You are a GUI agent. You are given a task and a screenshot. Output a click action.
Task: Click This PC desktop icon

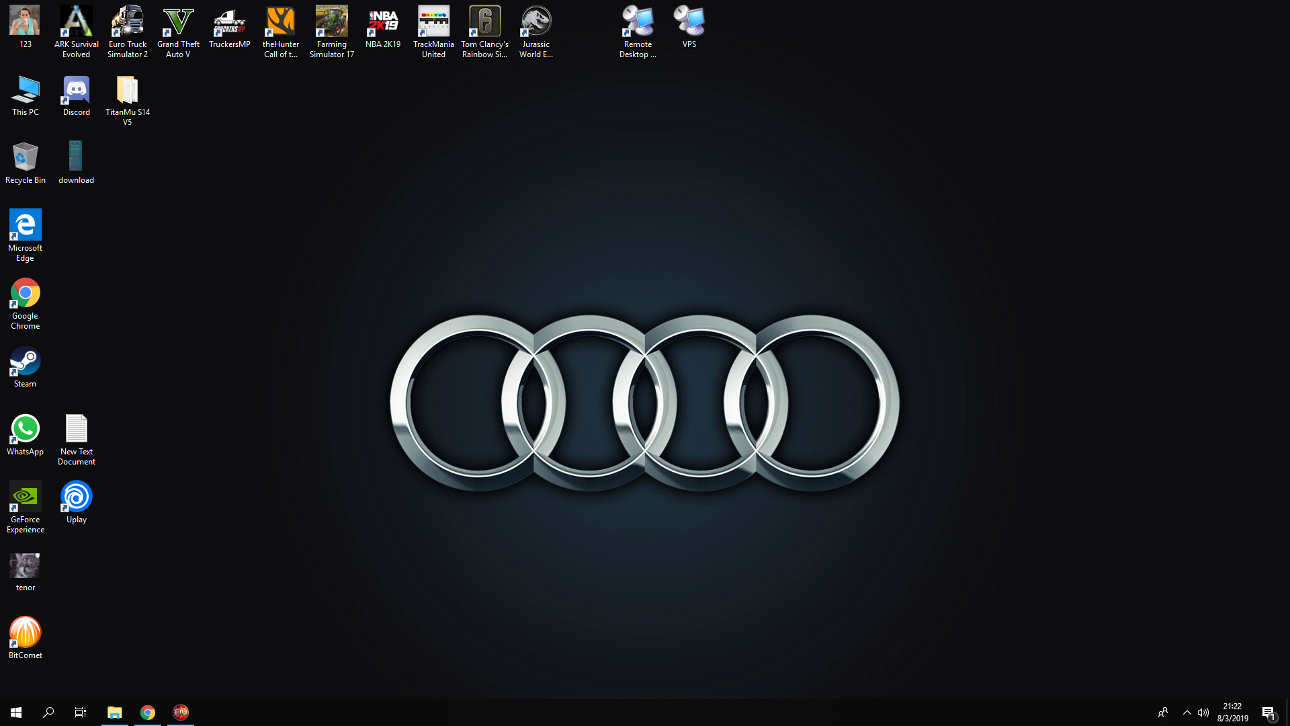click(26, 95)
